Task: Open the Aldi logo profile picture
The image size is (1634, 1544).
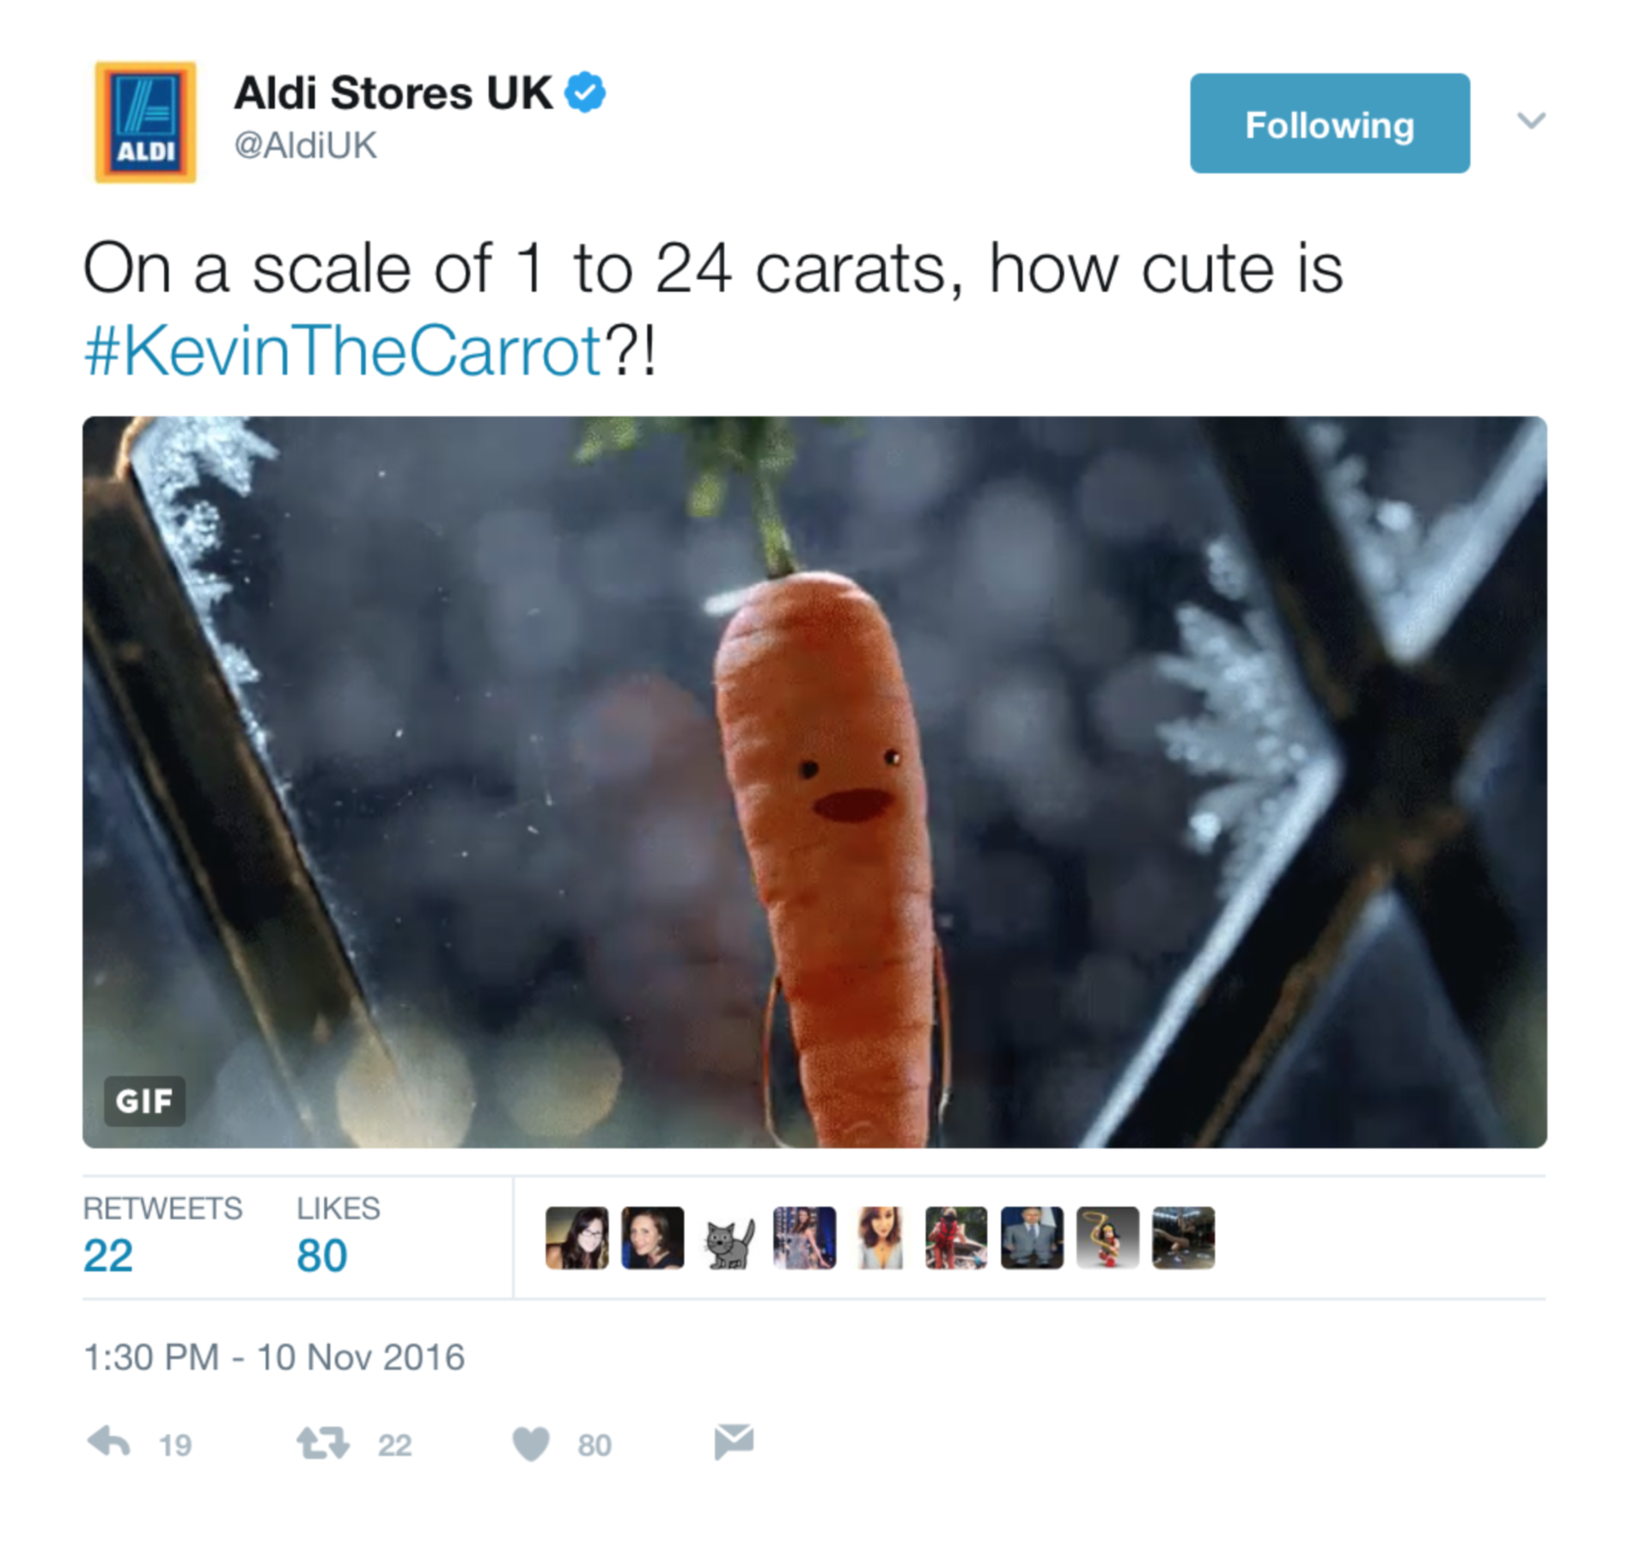Action: click(x=146, y=122)
